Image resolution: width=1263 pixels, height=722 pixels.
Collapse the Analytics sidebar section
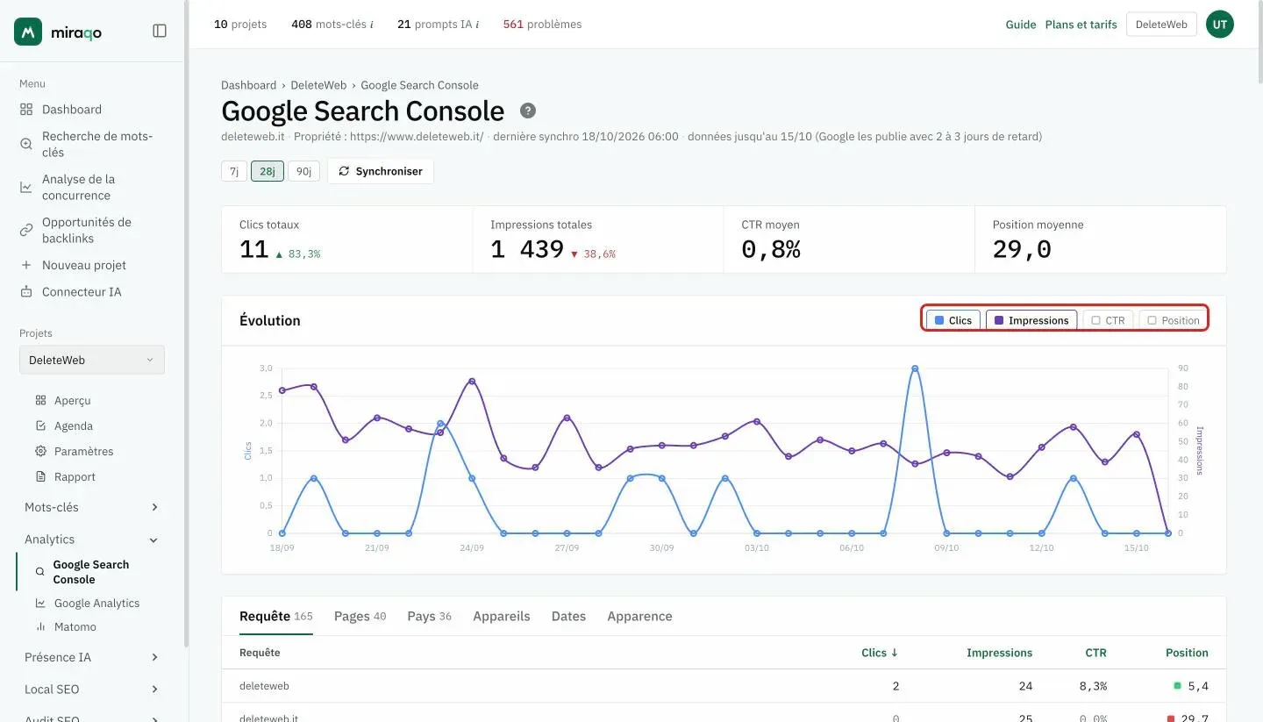(92, 540)
